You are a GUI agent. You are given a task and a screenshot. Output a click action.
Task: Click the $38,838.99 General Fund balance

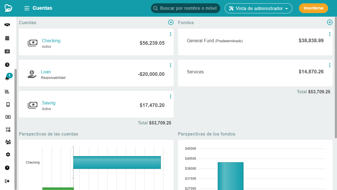(x=311, y=41)
